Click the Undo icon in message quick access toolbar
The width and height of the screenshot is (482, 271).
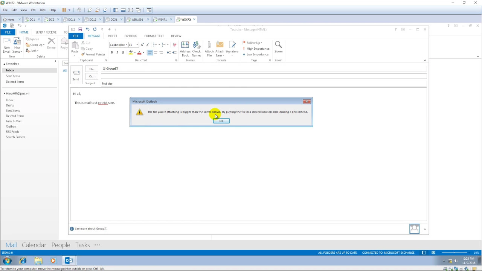(x=87, y=29)
